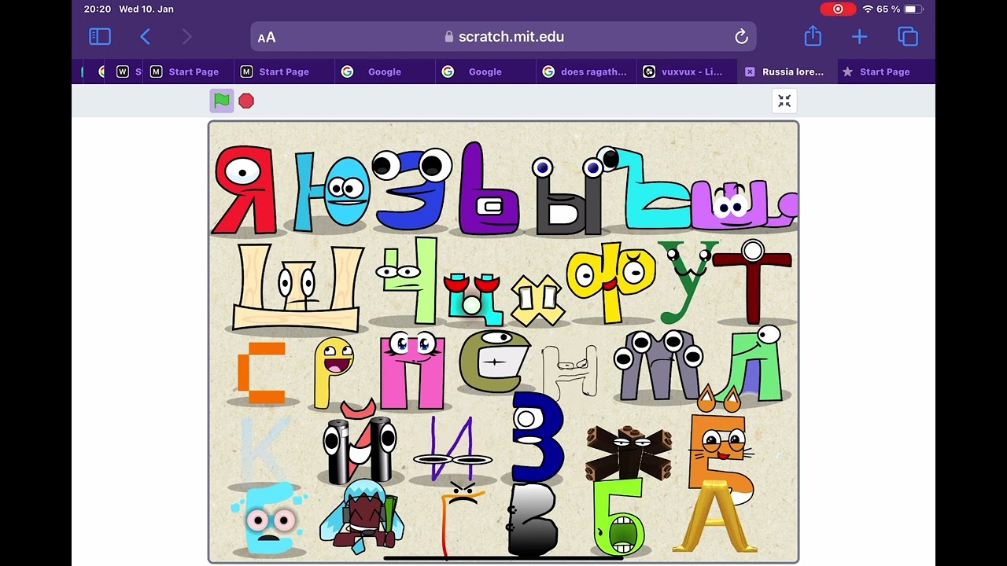Click the red stop button

(x=246, y=101)
